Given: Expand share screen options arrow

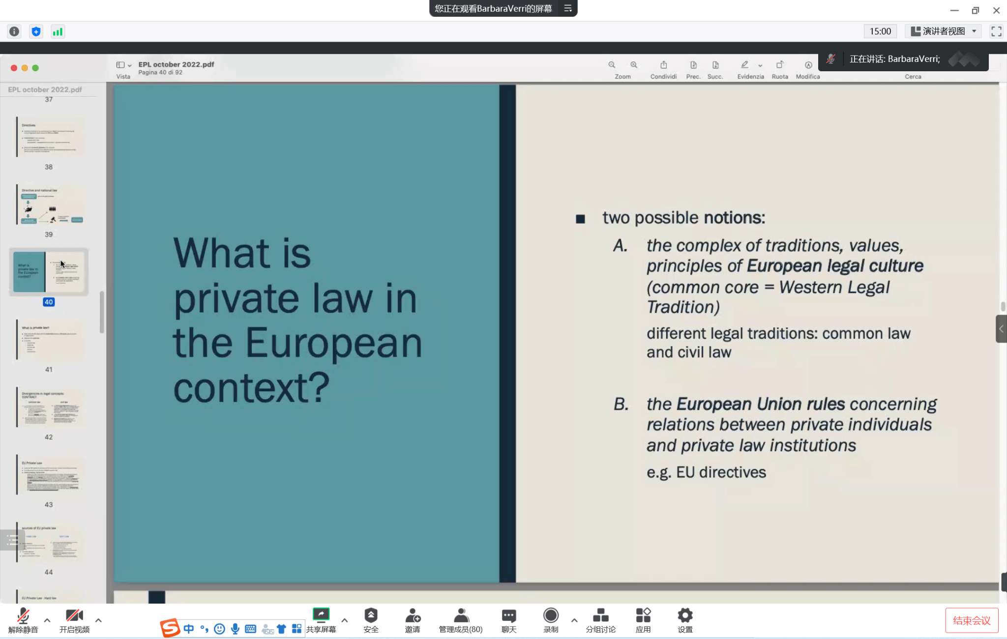Looking at the screenshot, I should point(345,620).
